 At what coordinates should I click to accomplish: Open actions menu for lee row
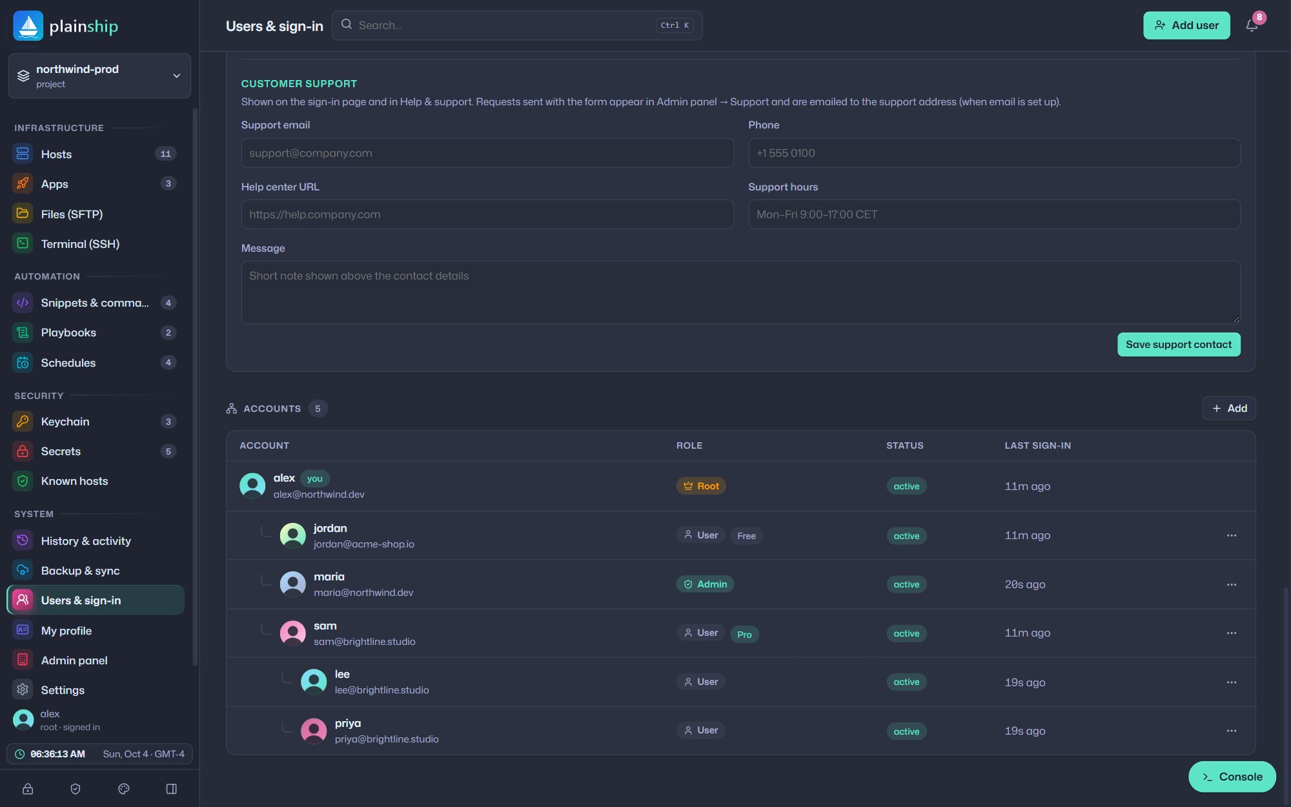click(1232, 682)
